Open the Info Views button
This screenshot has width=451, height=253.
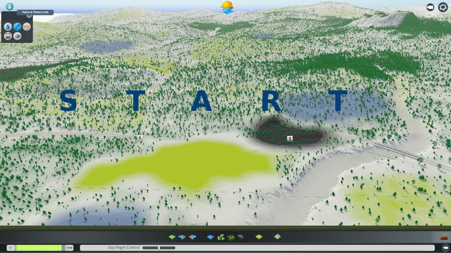click(x=9, y=6)
